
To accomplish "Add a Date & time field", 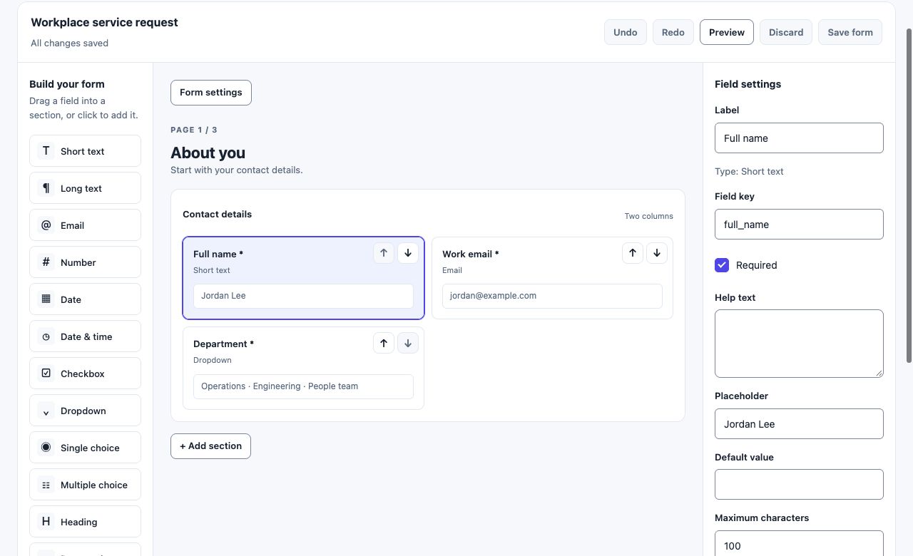I will [x=85, y=336].
